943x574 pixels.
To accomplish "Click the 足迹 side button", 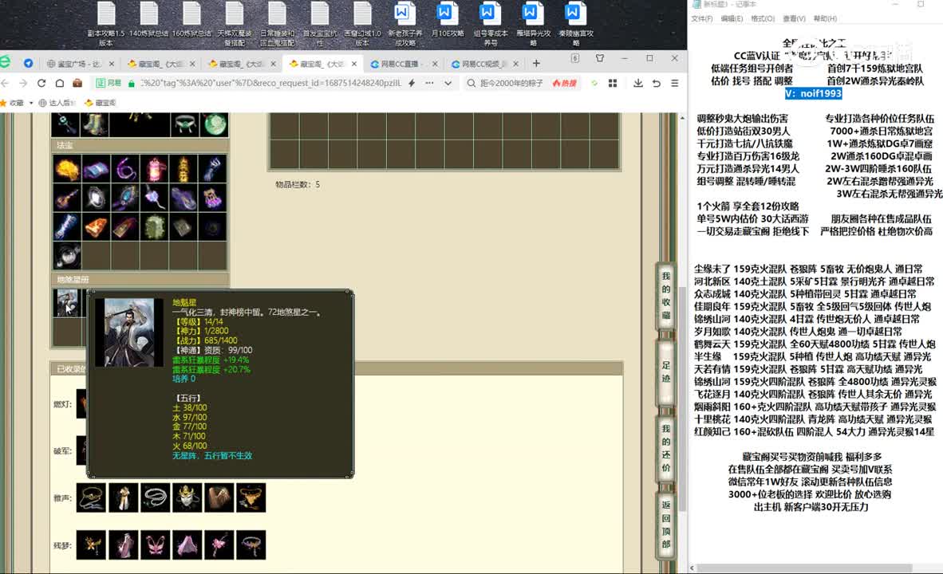I will pos(665,372).
